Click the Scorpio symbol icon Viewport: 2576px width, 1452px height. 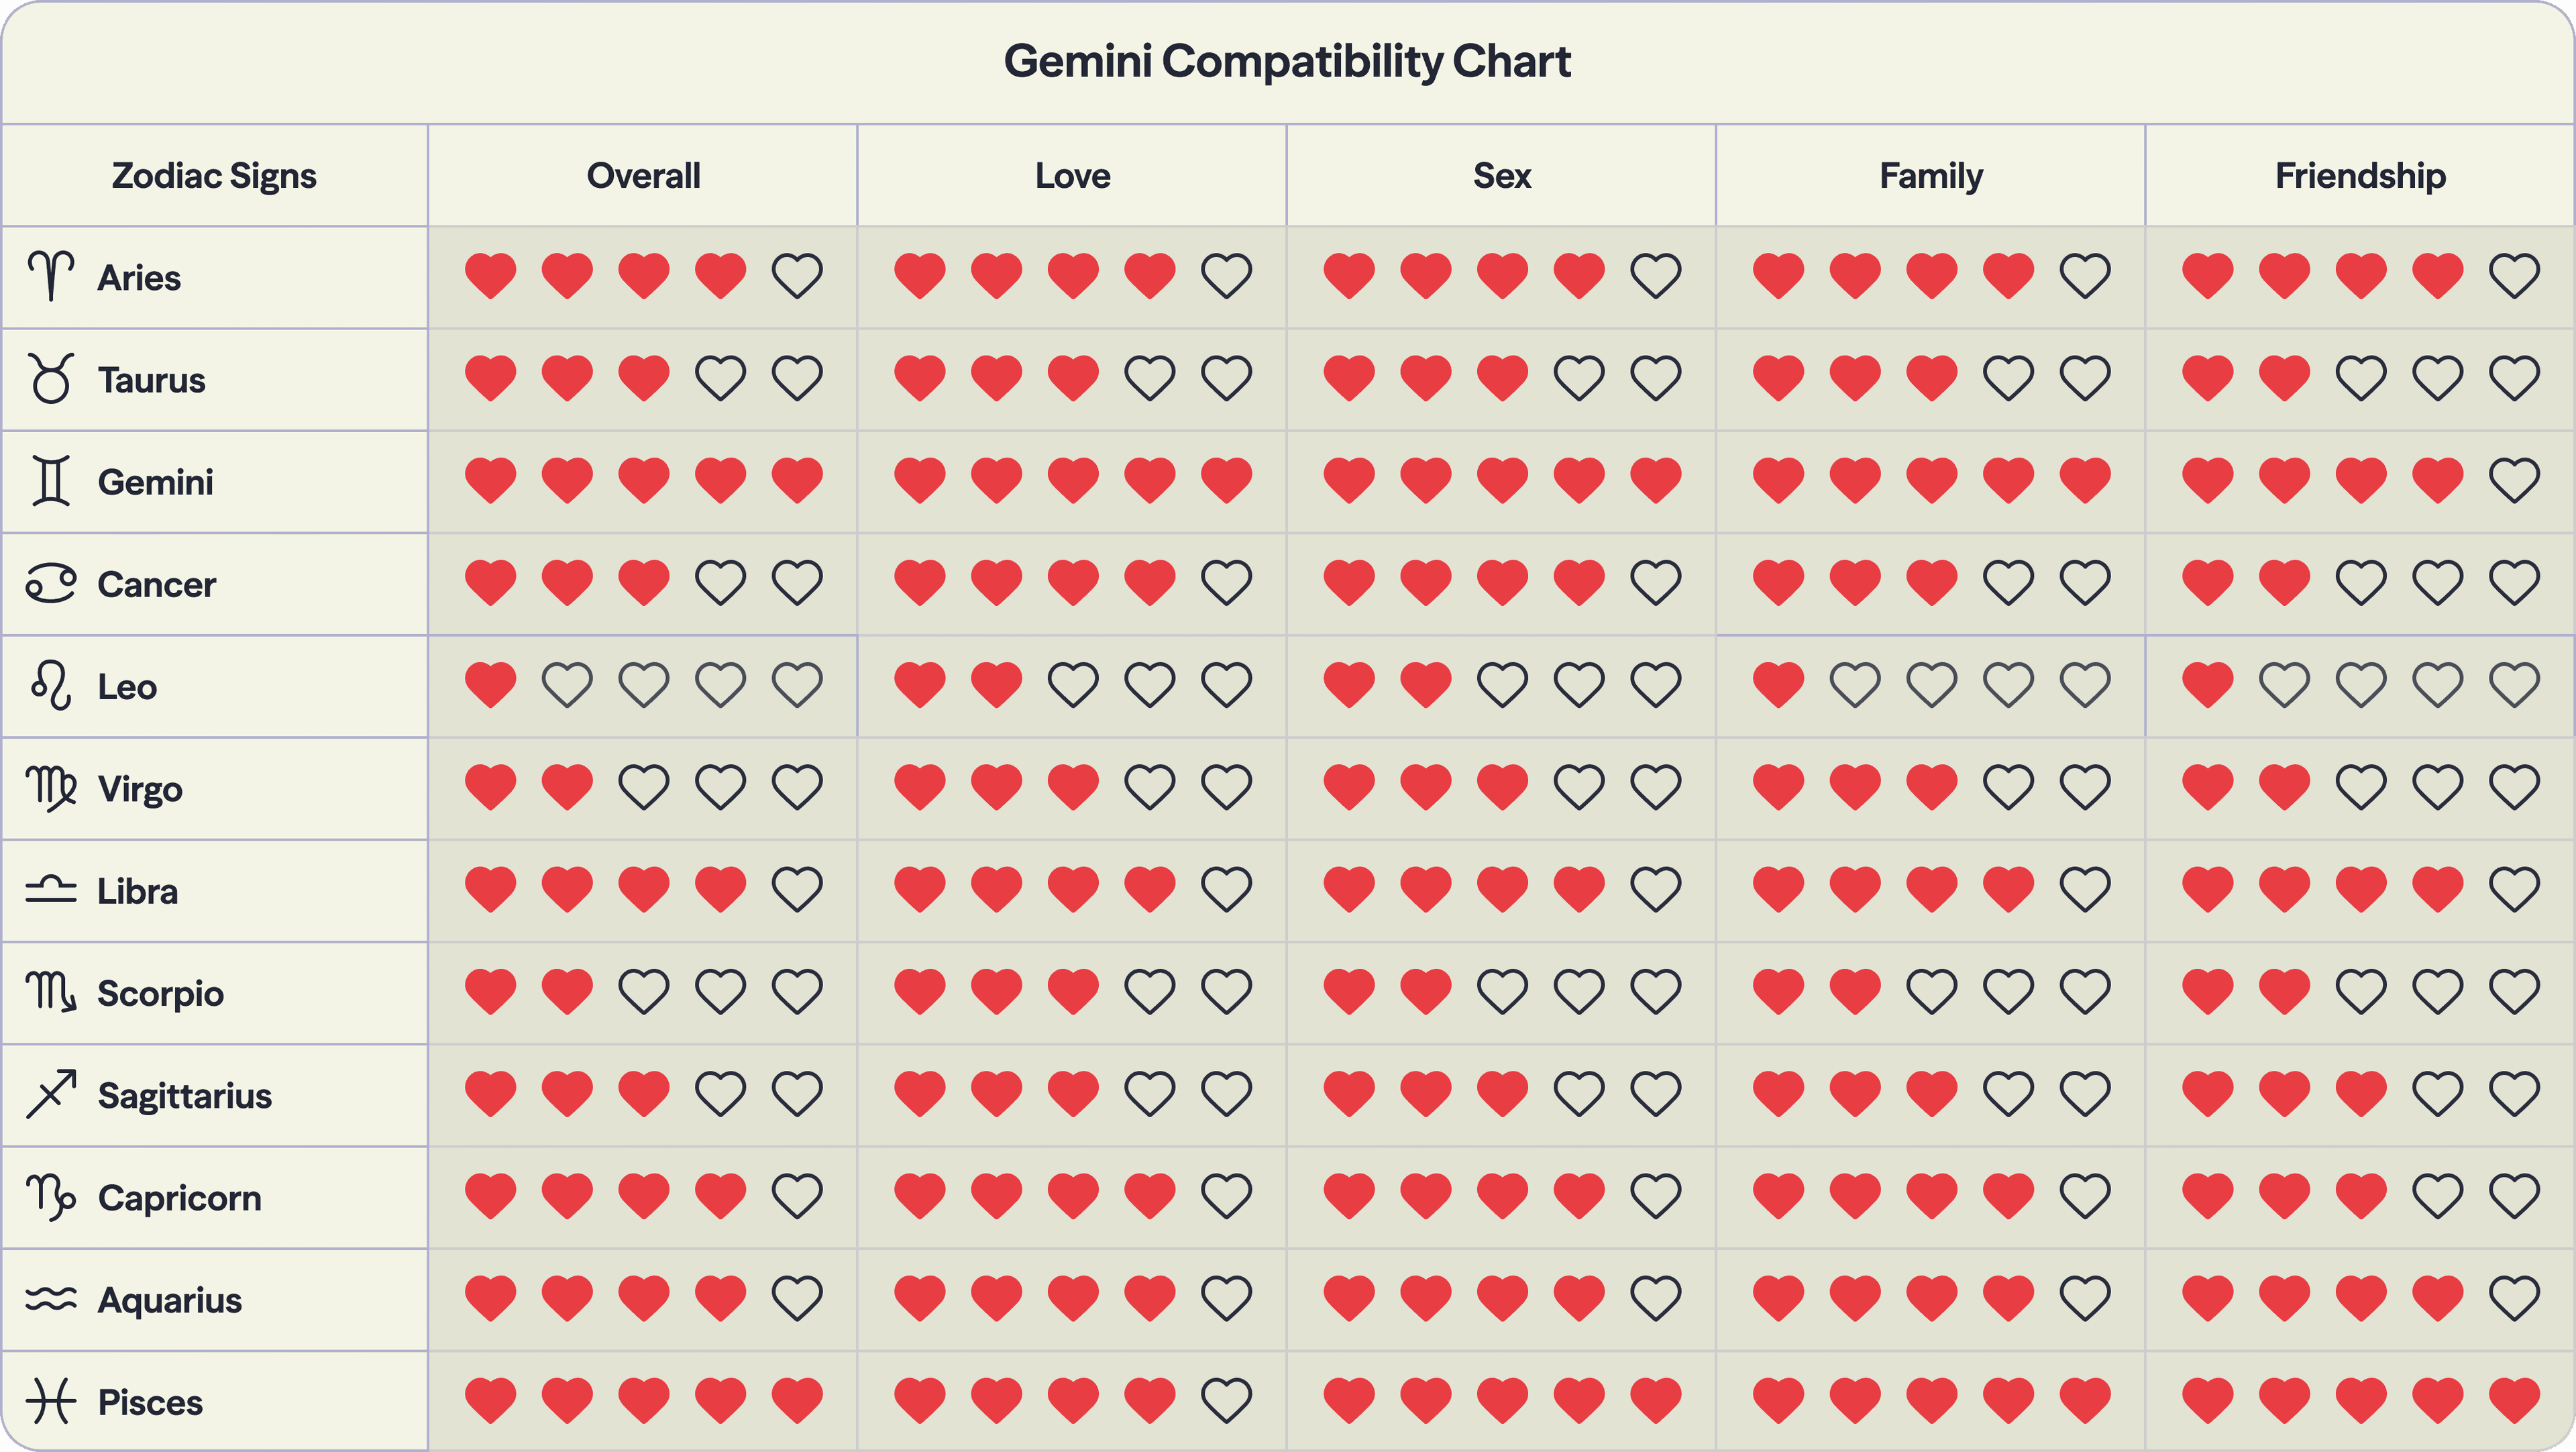click(51, 992)
